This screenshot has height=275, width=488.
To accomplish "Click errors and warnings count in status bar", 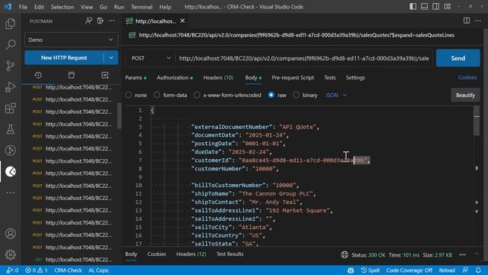I will 37,270.
